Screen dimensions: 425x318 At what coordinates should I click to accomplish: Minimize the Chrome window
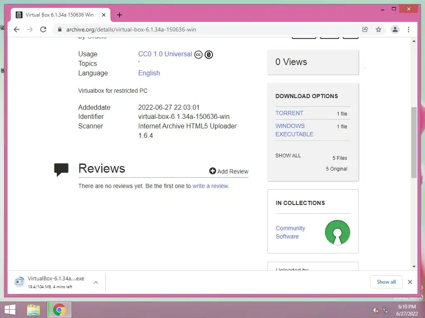(x=382, y=9)
